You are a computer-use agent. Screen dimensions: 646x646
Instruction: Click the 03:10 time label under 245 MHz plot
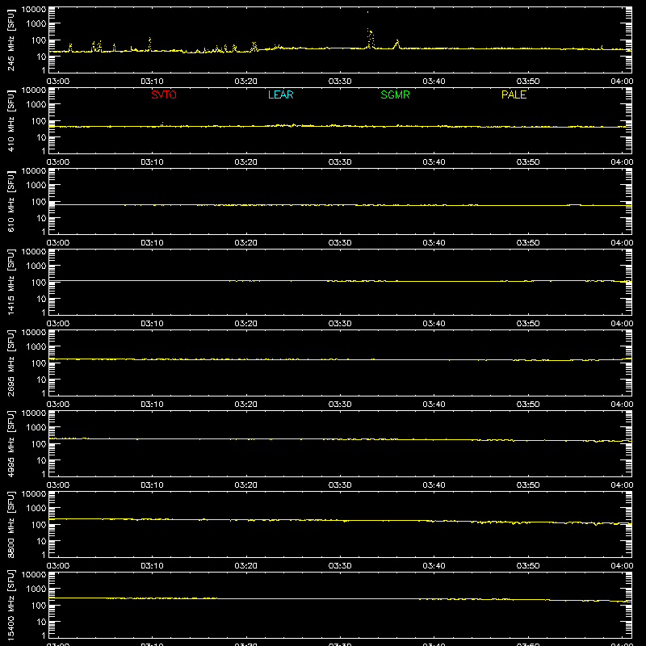[152, 82]
